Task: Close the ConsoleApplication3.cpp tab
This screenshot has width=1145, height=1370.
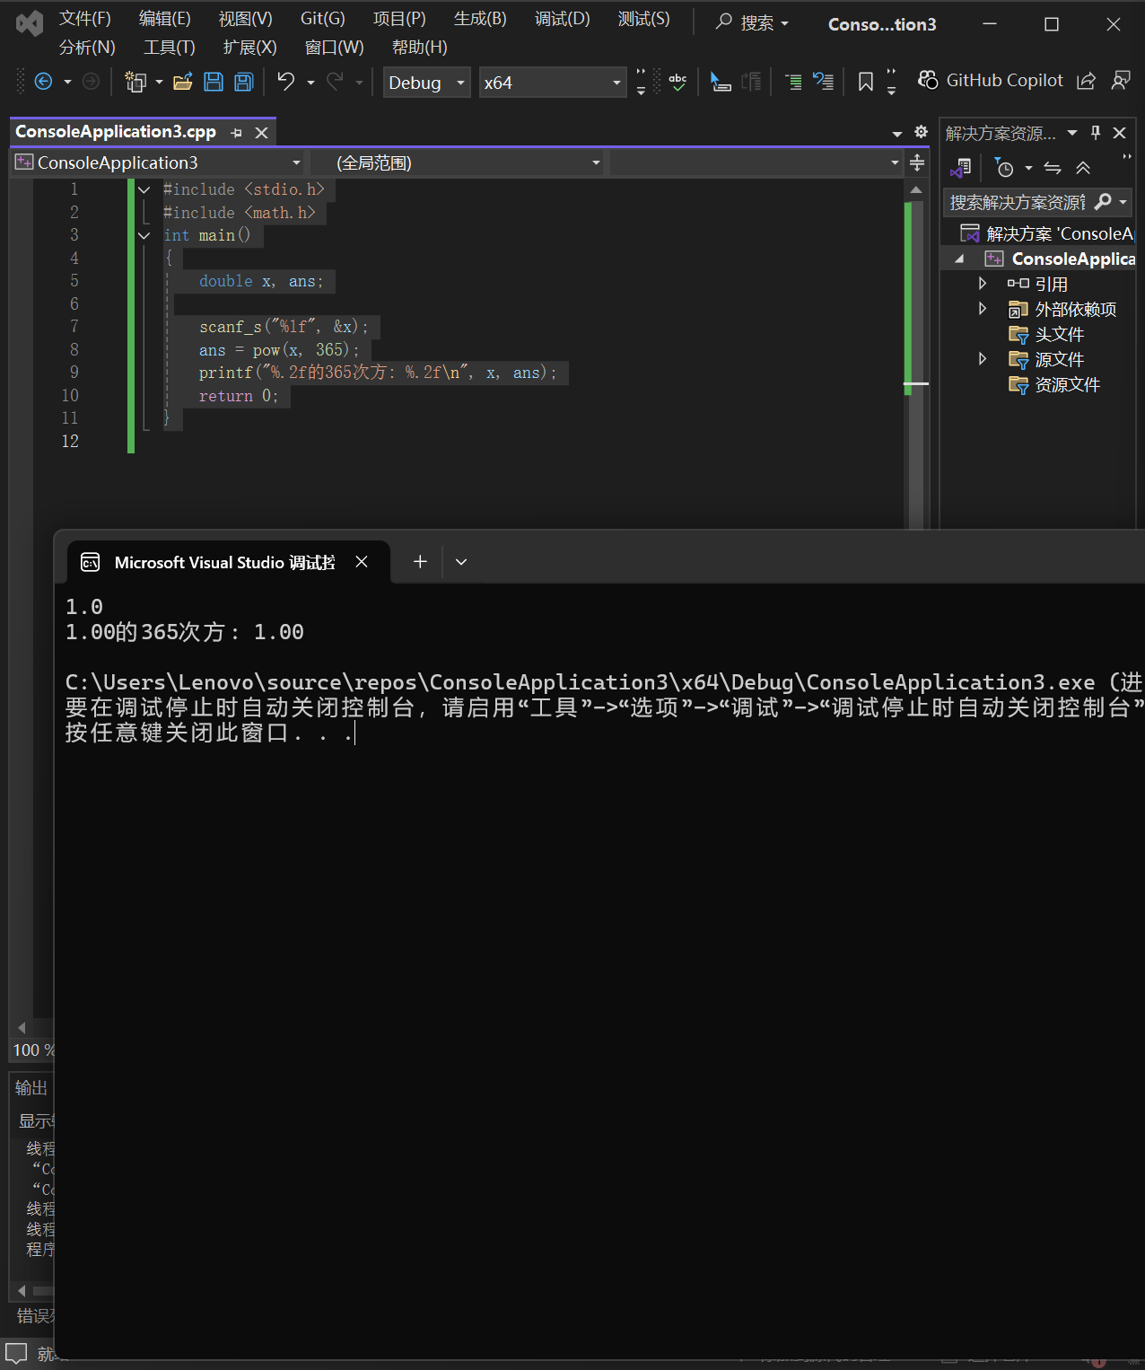Action: [x=261, y=133]
